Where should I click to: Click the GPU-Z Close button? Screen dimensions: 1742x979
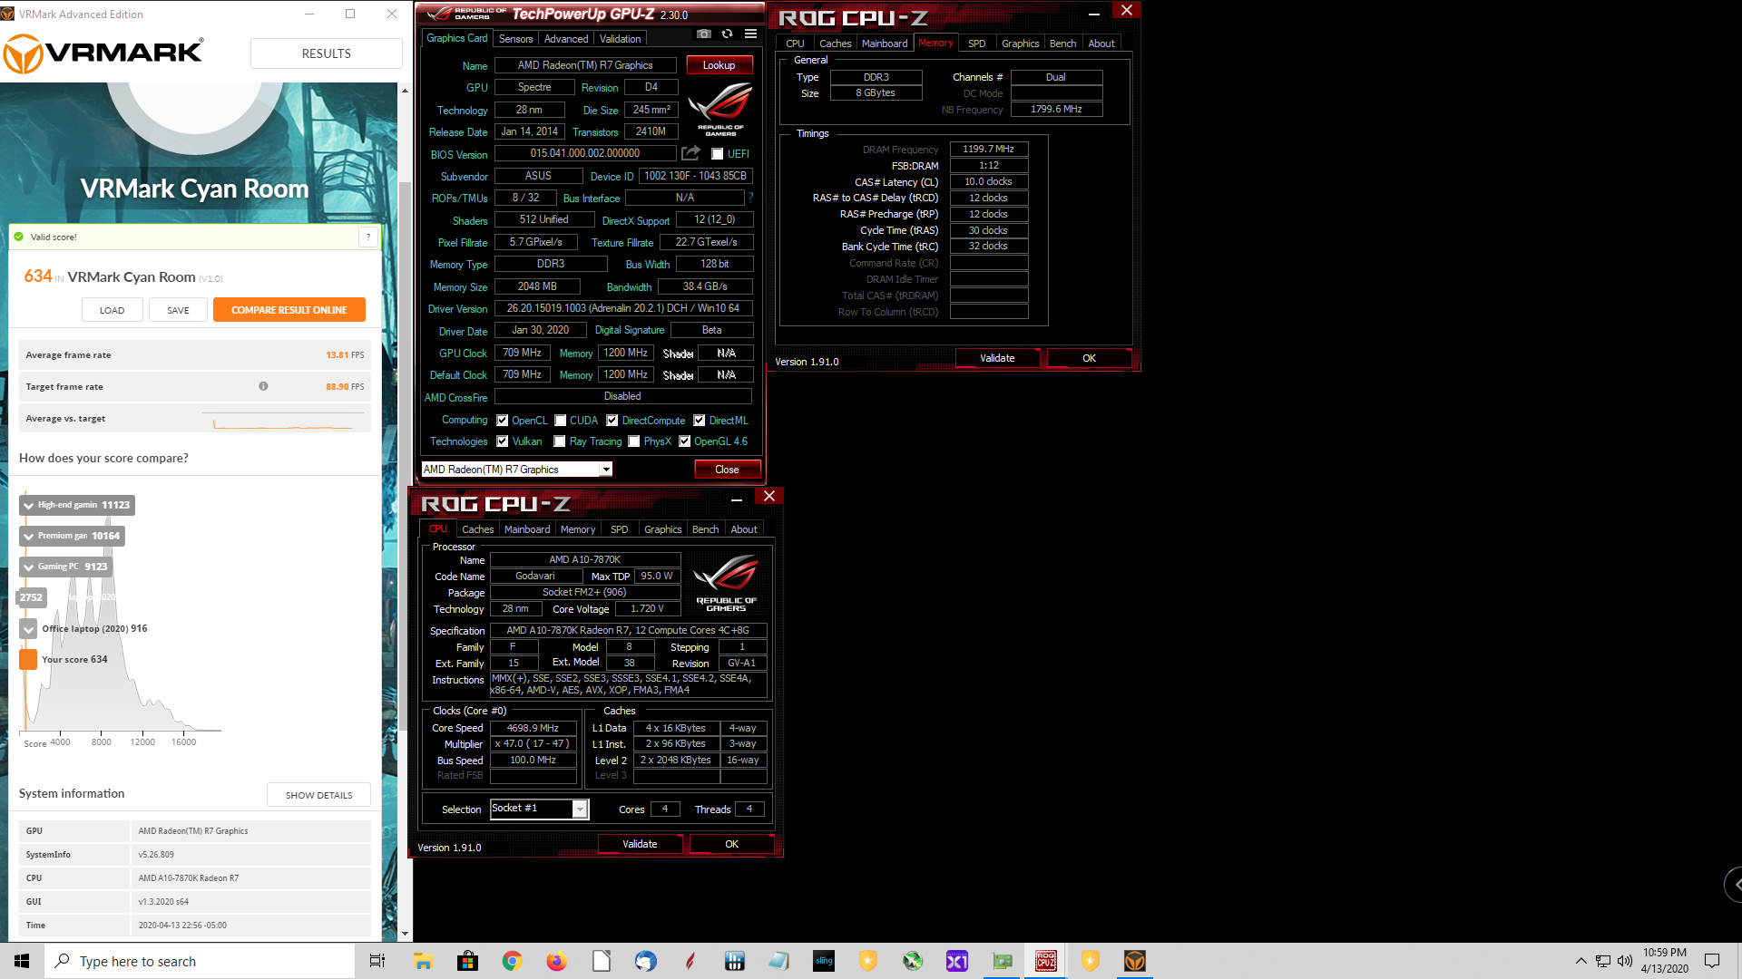(x=727, y=470)
